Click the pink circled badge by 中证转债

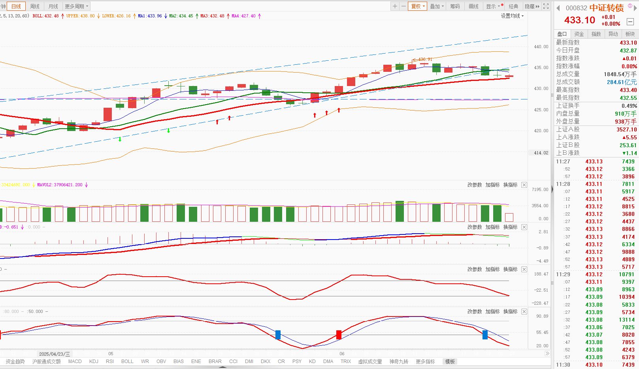point(630,6)
